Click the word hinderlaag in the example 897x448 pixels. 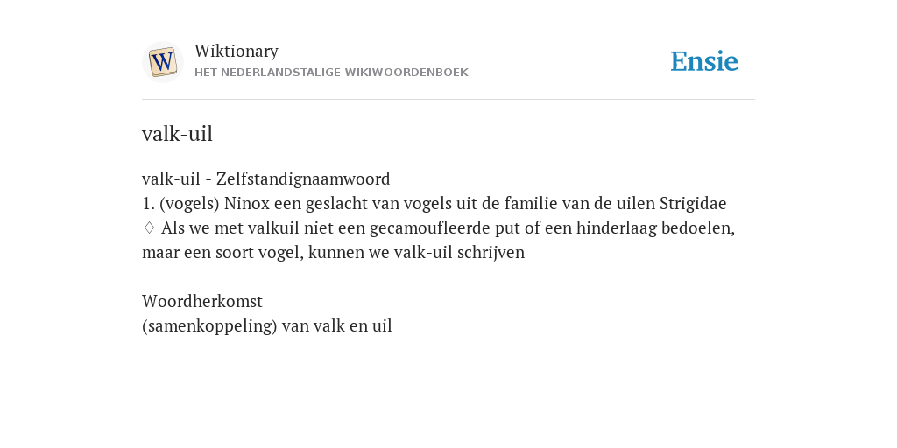coord(616,228)
